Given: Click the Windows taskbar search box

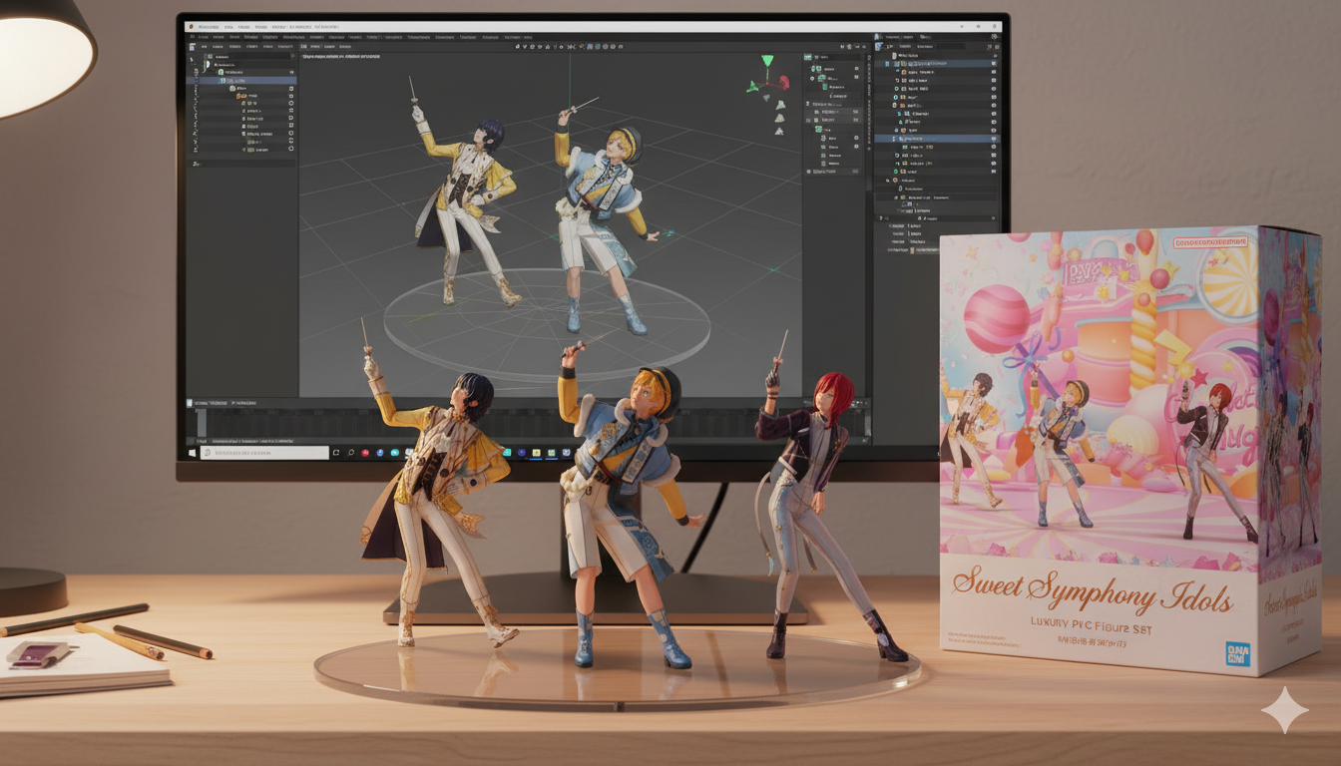Looking at the screenshot, I should [x=264, y=453].
